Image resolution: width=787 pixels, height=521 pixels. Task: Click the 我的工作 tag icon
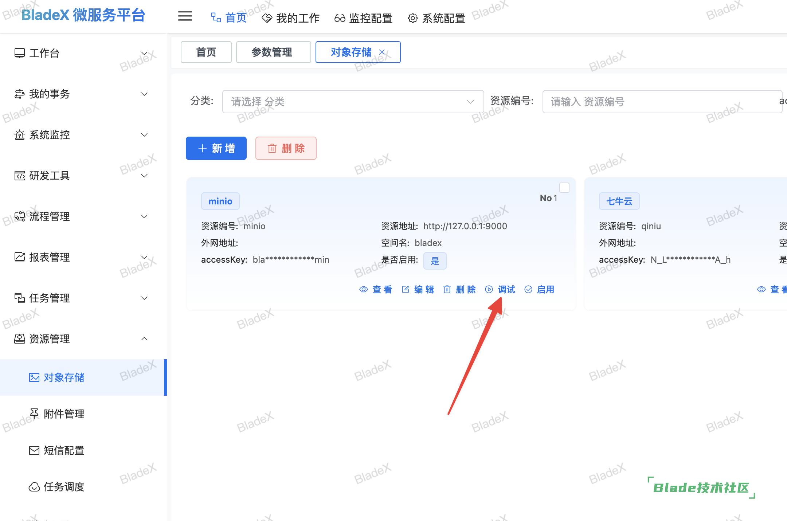[x=267, y=18]
